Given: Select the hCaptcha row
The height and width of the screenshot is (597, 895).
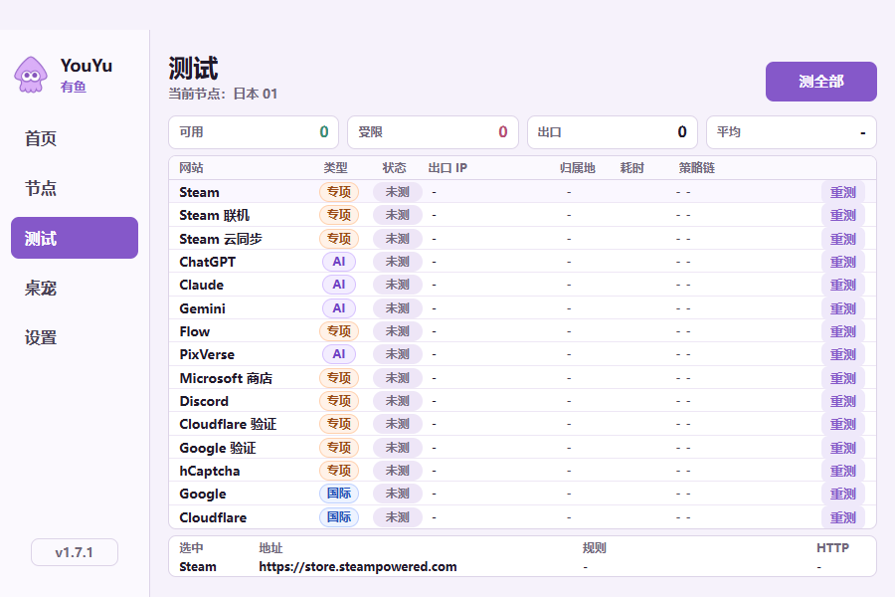Looking at the screenshot, I should [522, 471].
